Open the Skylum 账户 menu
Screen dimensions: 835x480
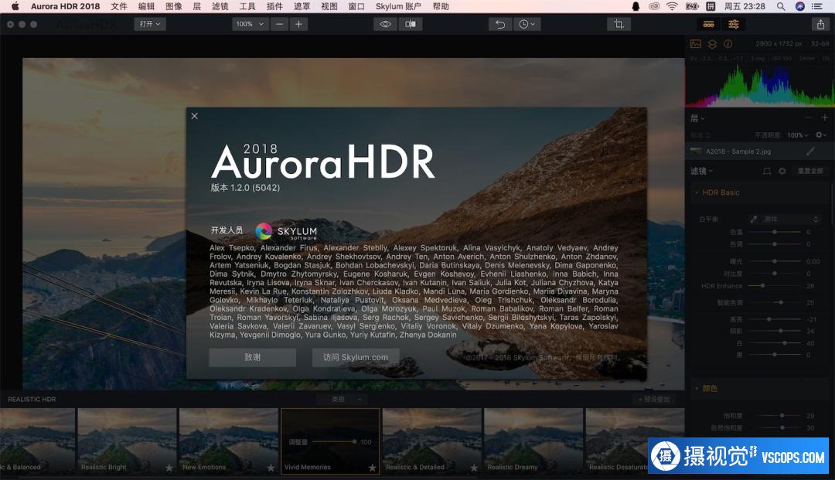398,6
